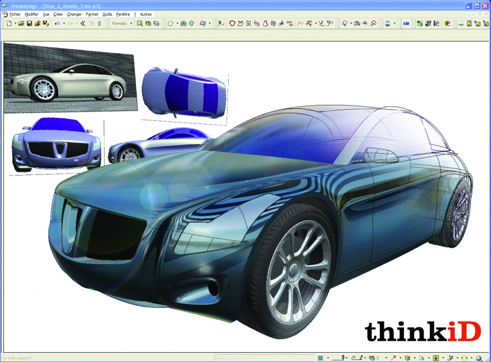The width and height of the screenshot is (491, 362).
Task: Open the Créer menu
Action: coord(58,14)
